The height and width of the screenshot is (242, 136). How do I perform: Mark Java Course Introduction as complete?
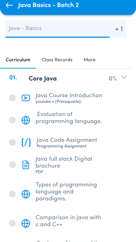click(x=12, y=98)
